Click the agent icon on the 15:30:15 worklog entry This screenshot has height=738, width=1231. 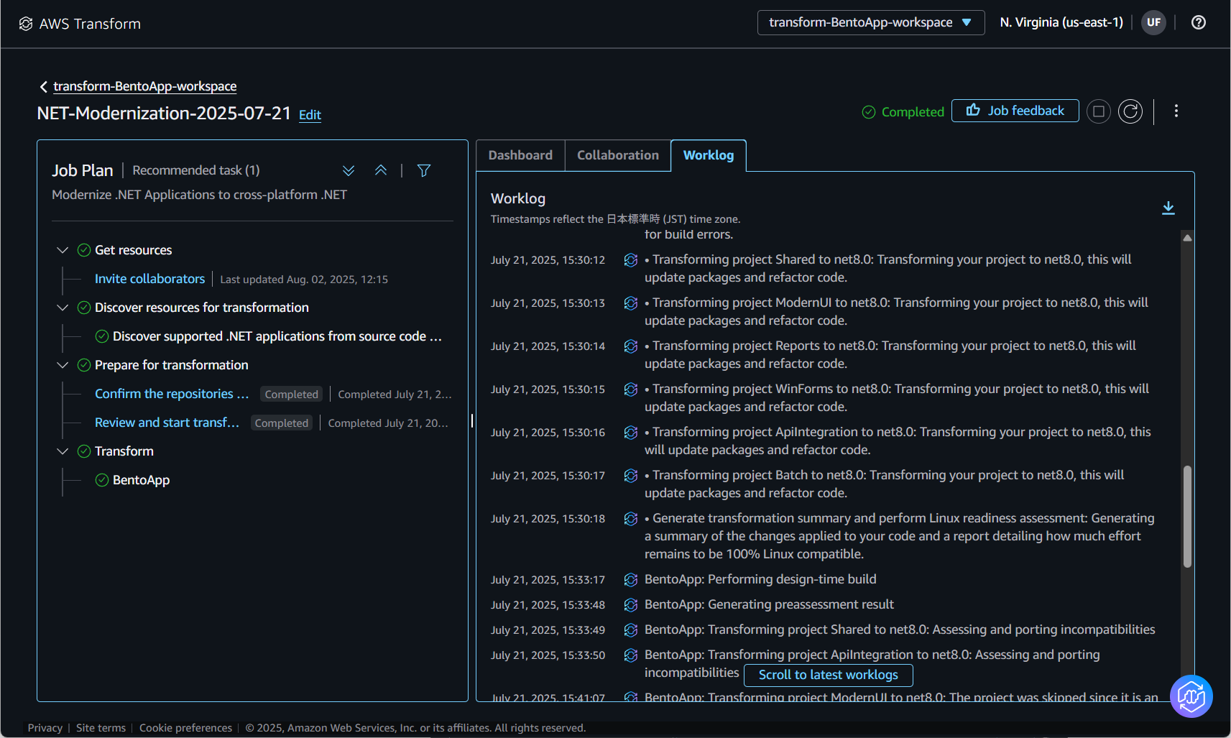point(631,389)
